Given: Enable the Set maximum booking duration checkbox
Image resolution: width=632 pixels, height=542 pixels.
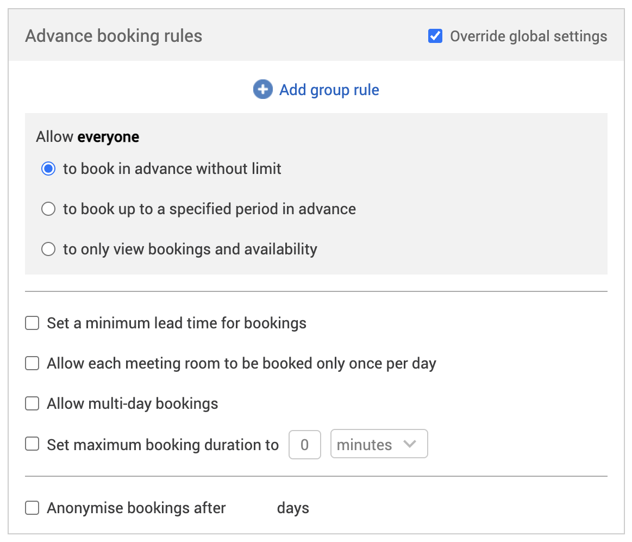Looking at the screenshot, I should 33,445.
